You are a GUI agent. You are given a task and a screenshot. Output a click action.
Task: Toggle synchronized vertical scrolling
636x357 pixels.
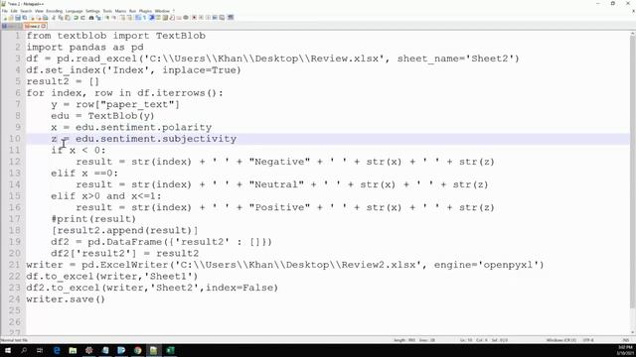click(x=122, y=18)
